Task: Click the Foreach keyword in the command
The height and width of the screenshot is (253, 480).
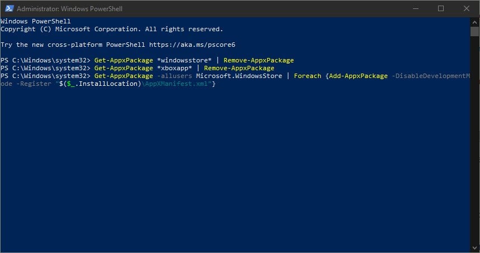Action: (308, 76)
